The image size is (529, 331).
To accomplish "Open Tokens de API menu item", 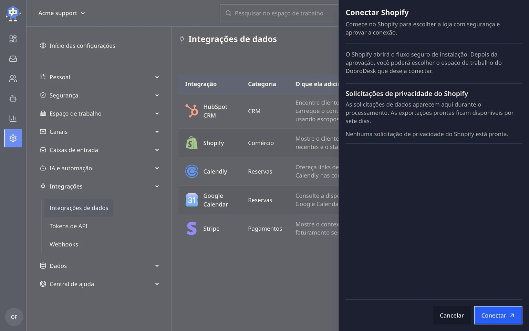I will tap(69, 226).
